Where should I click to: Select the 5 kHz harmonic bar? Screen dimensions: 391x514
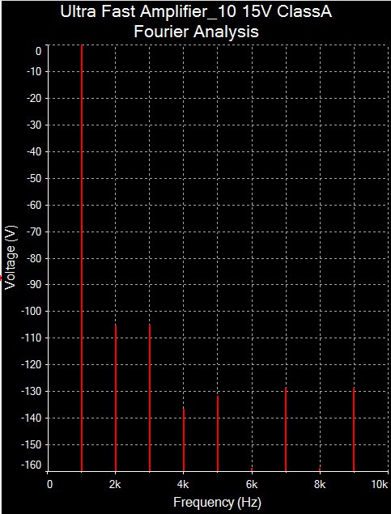coord(218,433)
